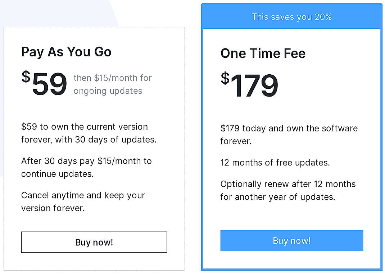The width and height of the screenshot is (385, 275).
Task: Click the blue Buy now! button for One Time Fee
Action: [x=291, y=241]
